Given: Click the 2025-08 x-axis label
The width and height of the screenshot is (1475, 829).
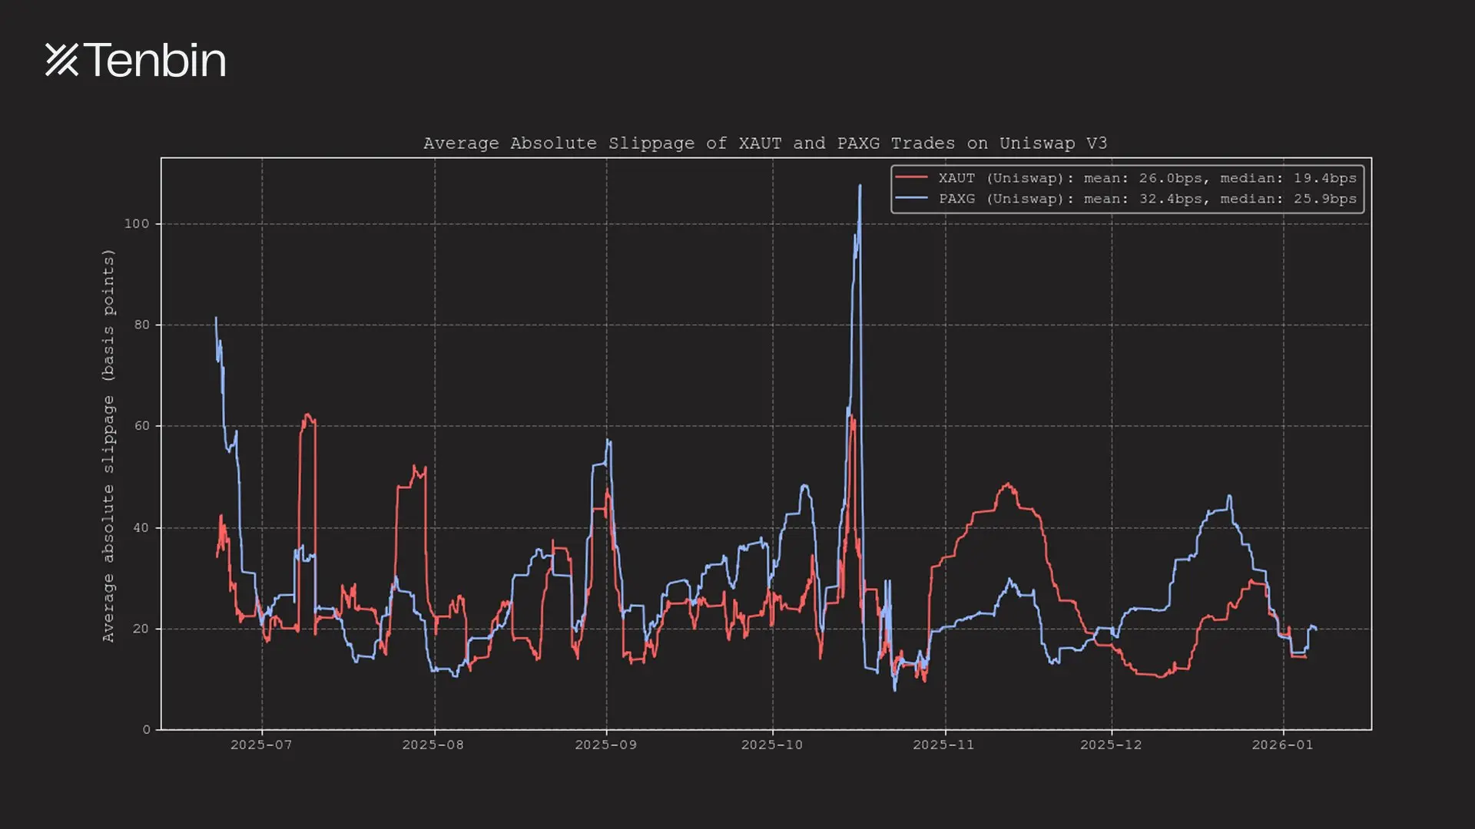Looking at the screenshot, I should (433, 745).
